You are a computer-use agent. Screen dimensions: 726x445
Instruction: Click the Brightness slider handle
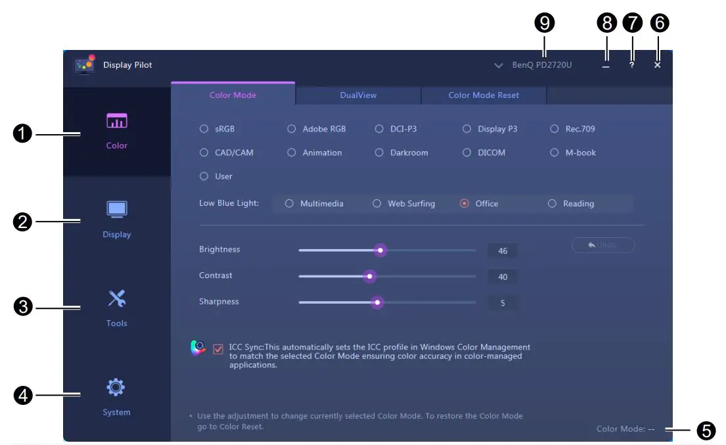pos(380,250)
